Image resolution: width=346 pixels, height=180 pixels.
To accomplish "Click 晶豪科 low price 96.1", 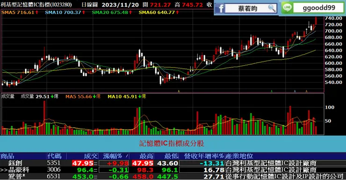I will [170, 170].
